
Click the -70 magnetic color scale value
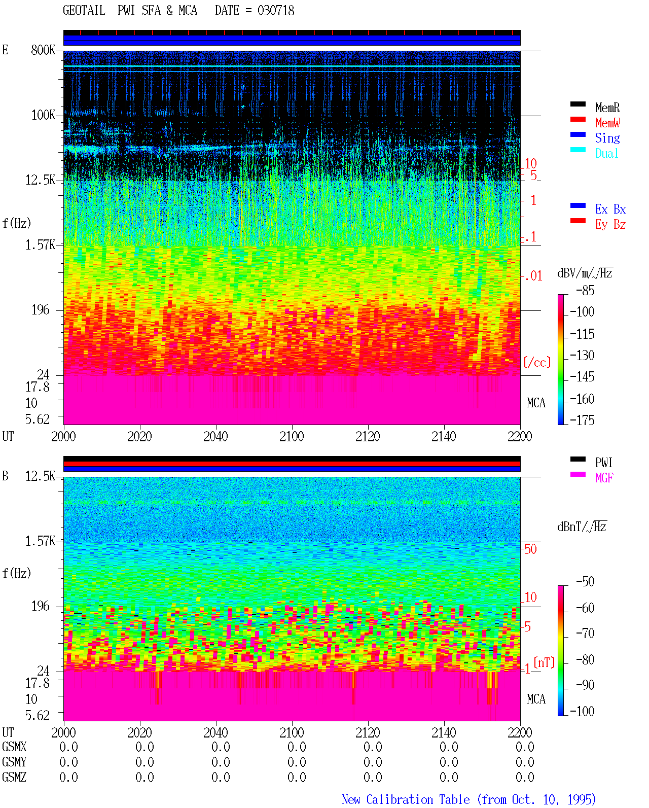tap(585, 633)
